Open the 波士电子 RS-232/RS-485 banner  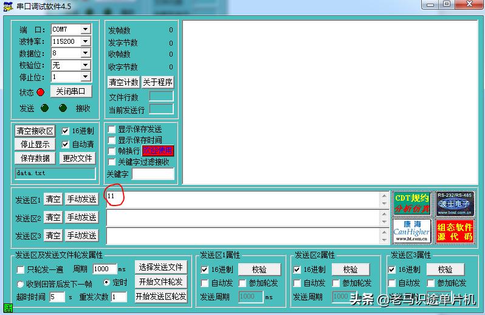[x=455, y=204]
